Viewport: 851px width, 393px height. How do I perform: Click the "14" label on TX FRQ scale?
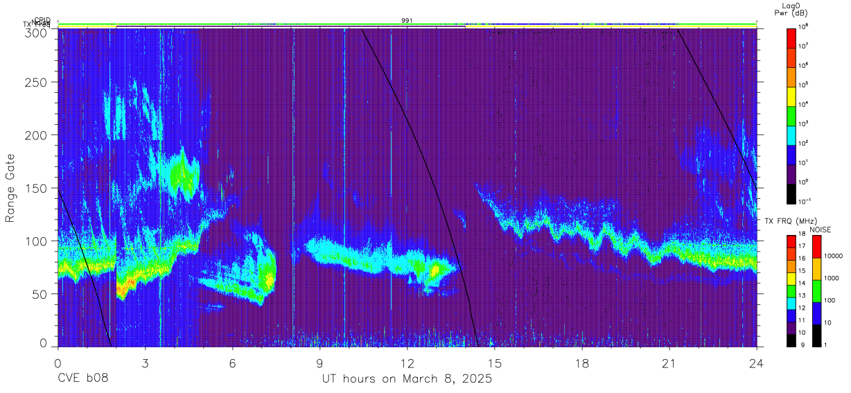tap(802, 283)
